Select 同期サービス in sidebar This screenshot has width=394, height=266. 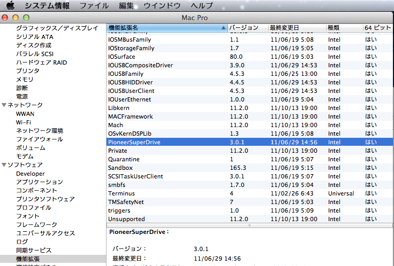(x=33, y=250)
